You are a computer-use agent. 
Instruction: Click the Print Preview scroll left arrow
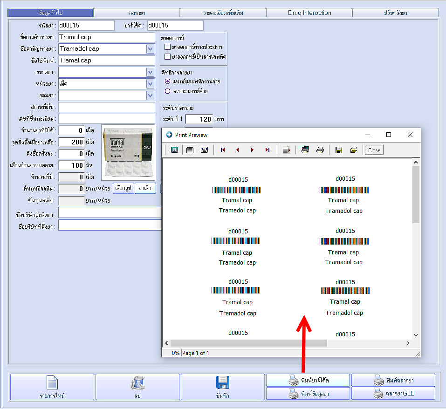[166, 343]
